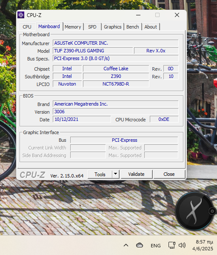The width and height of the screenshot is (217, 255).
Task: Click the BIOS version 3006 field
Action: (115, 112)
